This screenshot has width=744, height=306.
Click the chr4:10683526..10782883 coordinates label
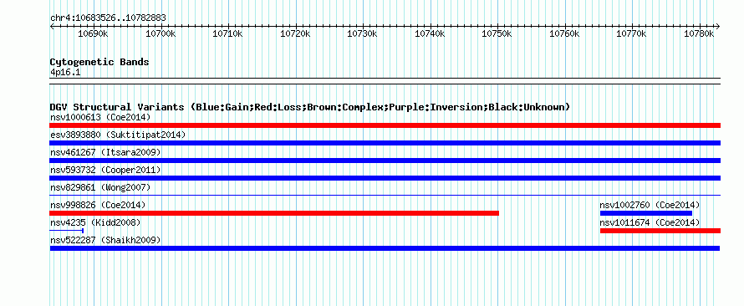(x=108, y=18)
